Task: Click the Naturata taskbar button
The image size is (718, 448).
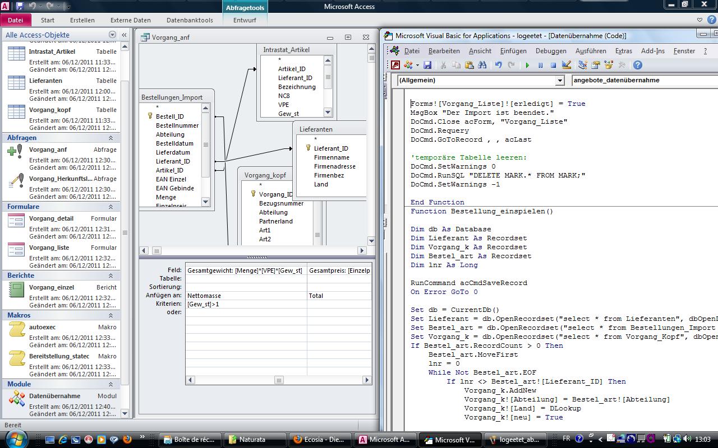Action: click(255, 440)
